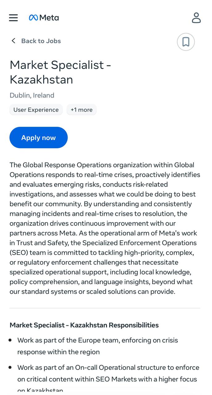Click the Market Specialist - Kazakhstan Responsibilities heading

[84, 325]
